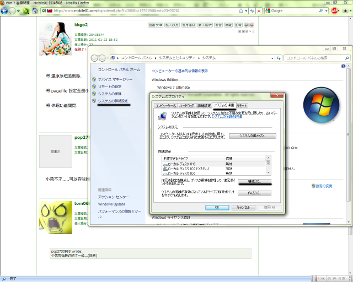Screen dimensions: 353x282
Task: Open リモートの設定 sidebar link
Action: point(110,86)
